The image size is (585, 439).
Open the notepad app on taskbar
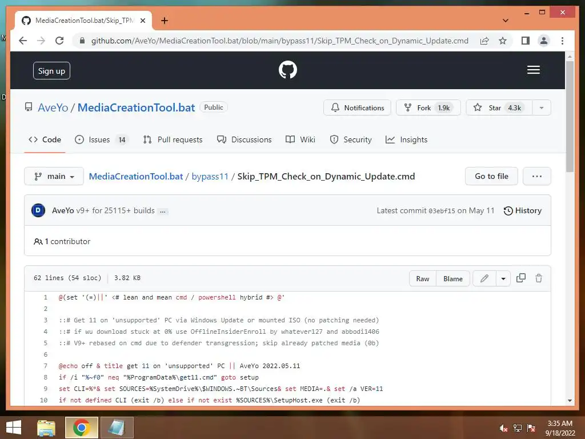(x=117, y=428)
